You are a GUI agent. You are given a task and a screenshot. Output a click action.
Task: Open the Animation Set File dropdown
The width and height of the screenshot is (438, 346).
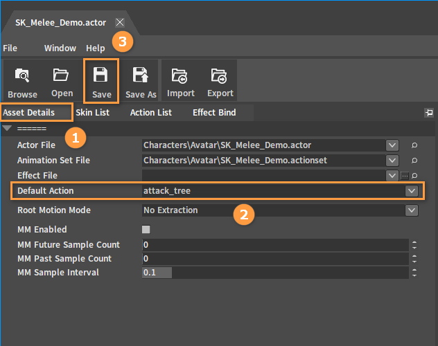click(392, 161)
